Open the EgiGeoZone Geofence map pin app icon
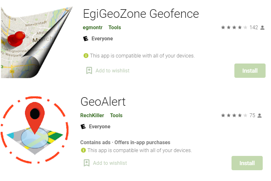 click(37, 42)
